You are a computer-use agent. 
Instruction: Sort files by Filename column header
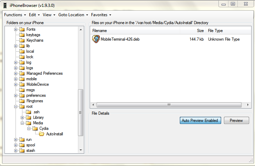[135, 31]
